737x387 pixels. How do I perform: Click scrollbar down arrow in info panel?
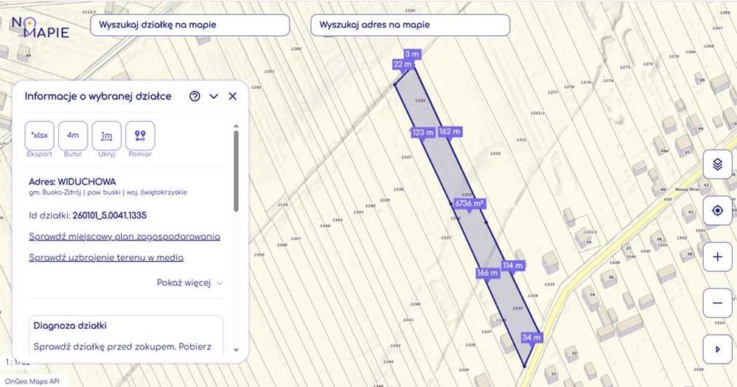(x=236, y=350)
